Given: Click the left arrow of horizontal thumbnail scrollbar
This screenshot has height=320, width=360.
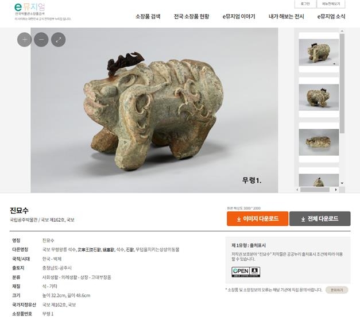Looking at the screenshot, I should (x=297, y=190).
